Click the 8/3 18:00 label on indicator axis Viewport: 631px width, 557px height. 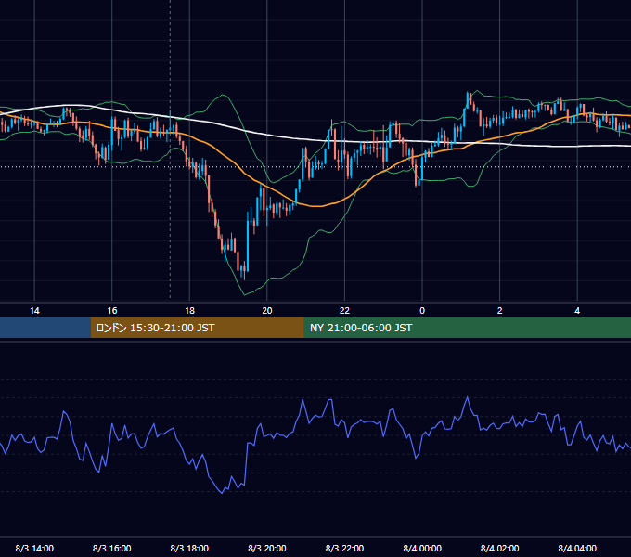[189, 548]
